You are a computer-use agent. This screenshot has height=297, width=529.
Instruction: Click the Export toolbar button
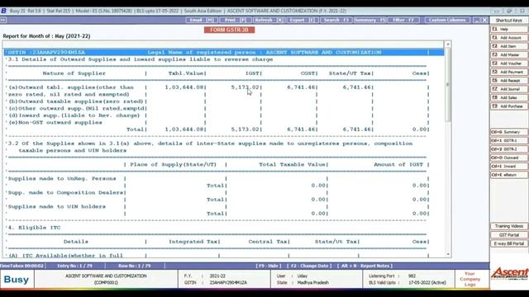pyautogui.click(x=302, y=20)
